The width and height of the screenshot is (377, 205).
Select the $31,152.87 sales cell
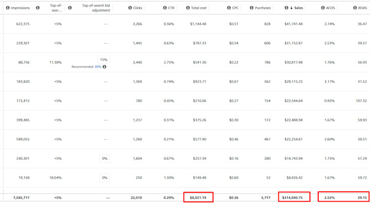[x=294, y=43]
